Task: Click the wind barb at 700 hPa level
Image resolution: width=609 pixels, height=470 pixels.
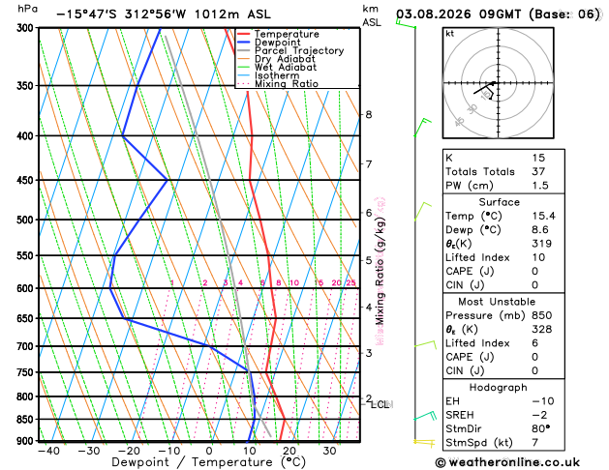Action: pos(425,344)
